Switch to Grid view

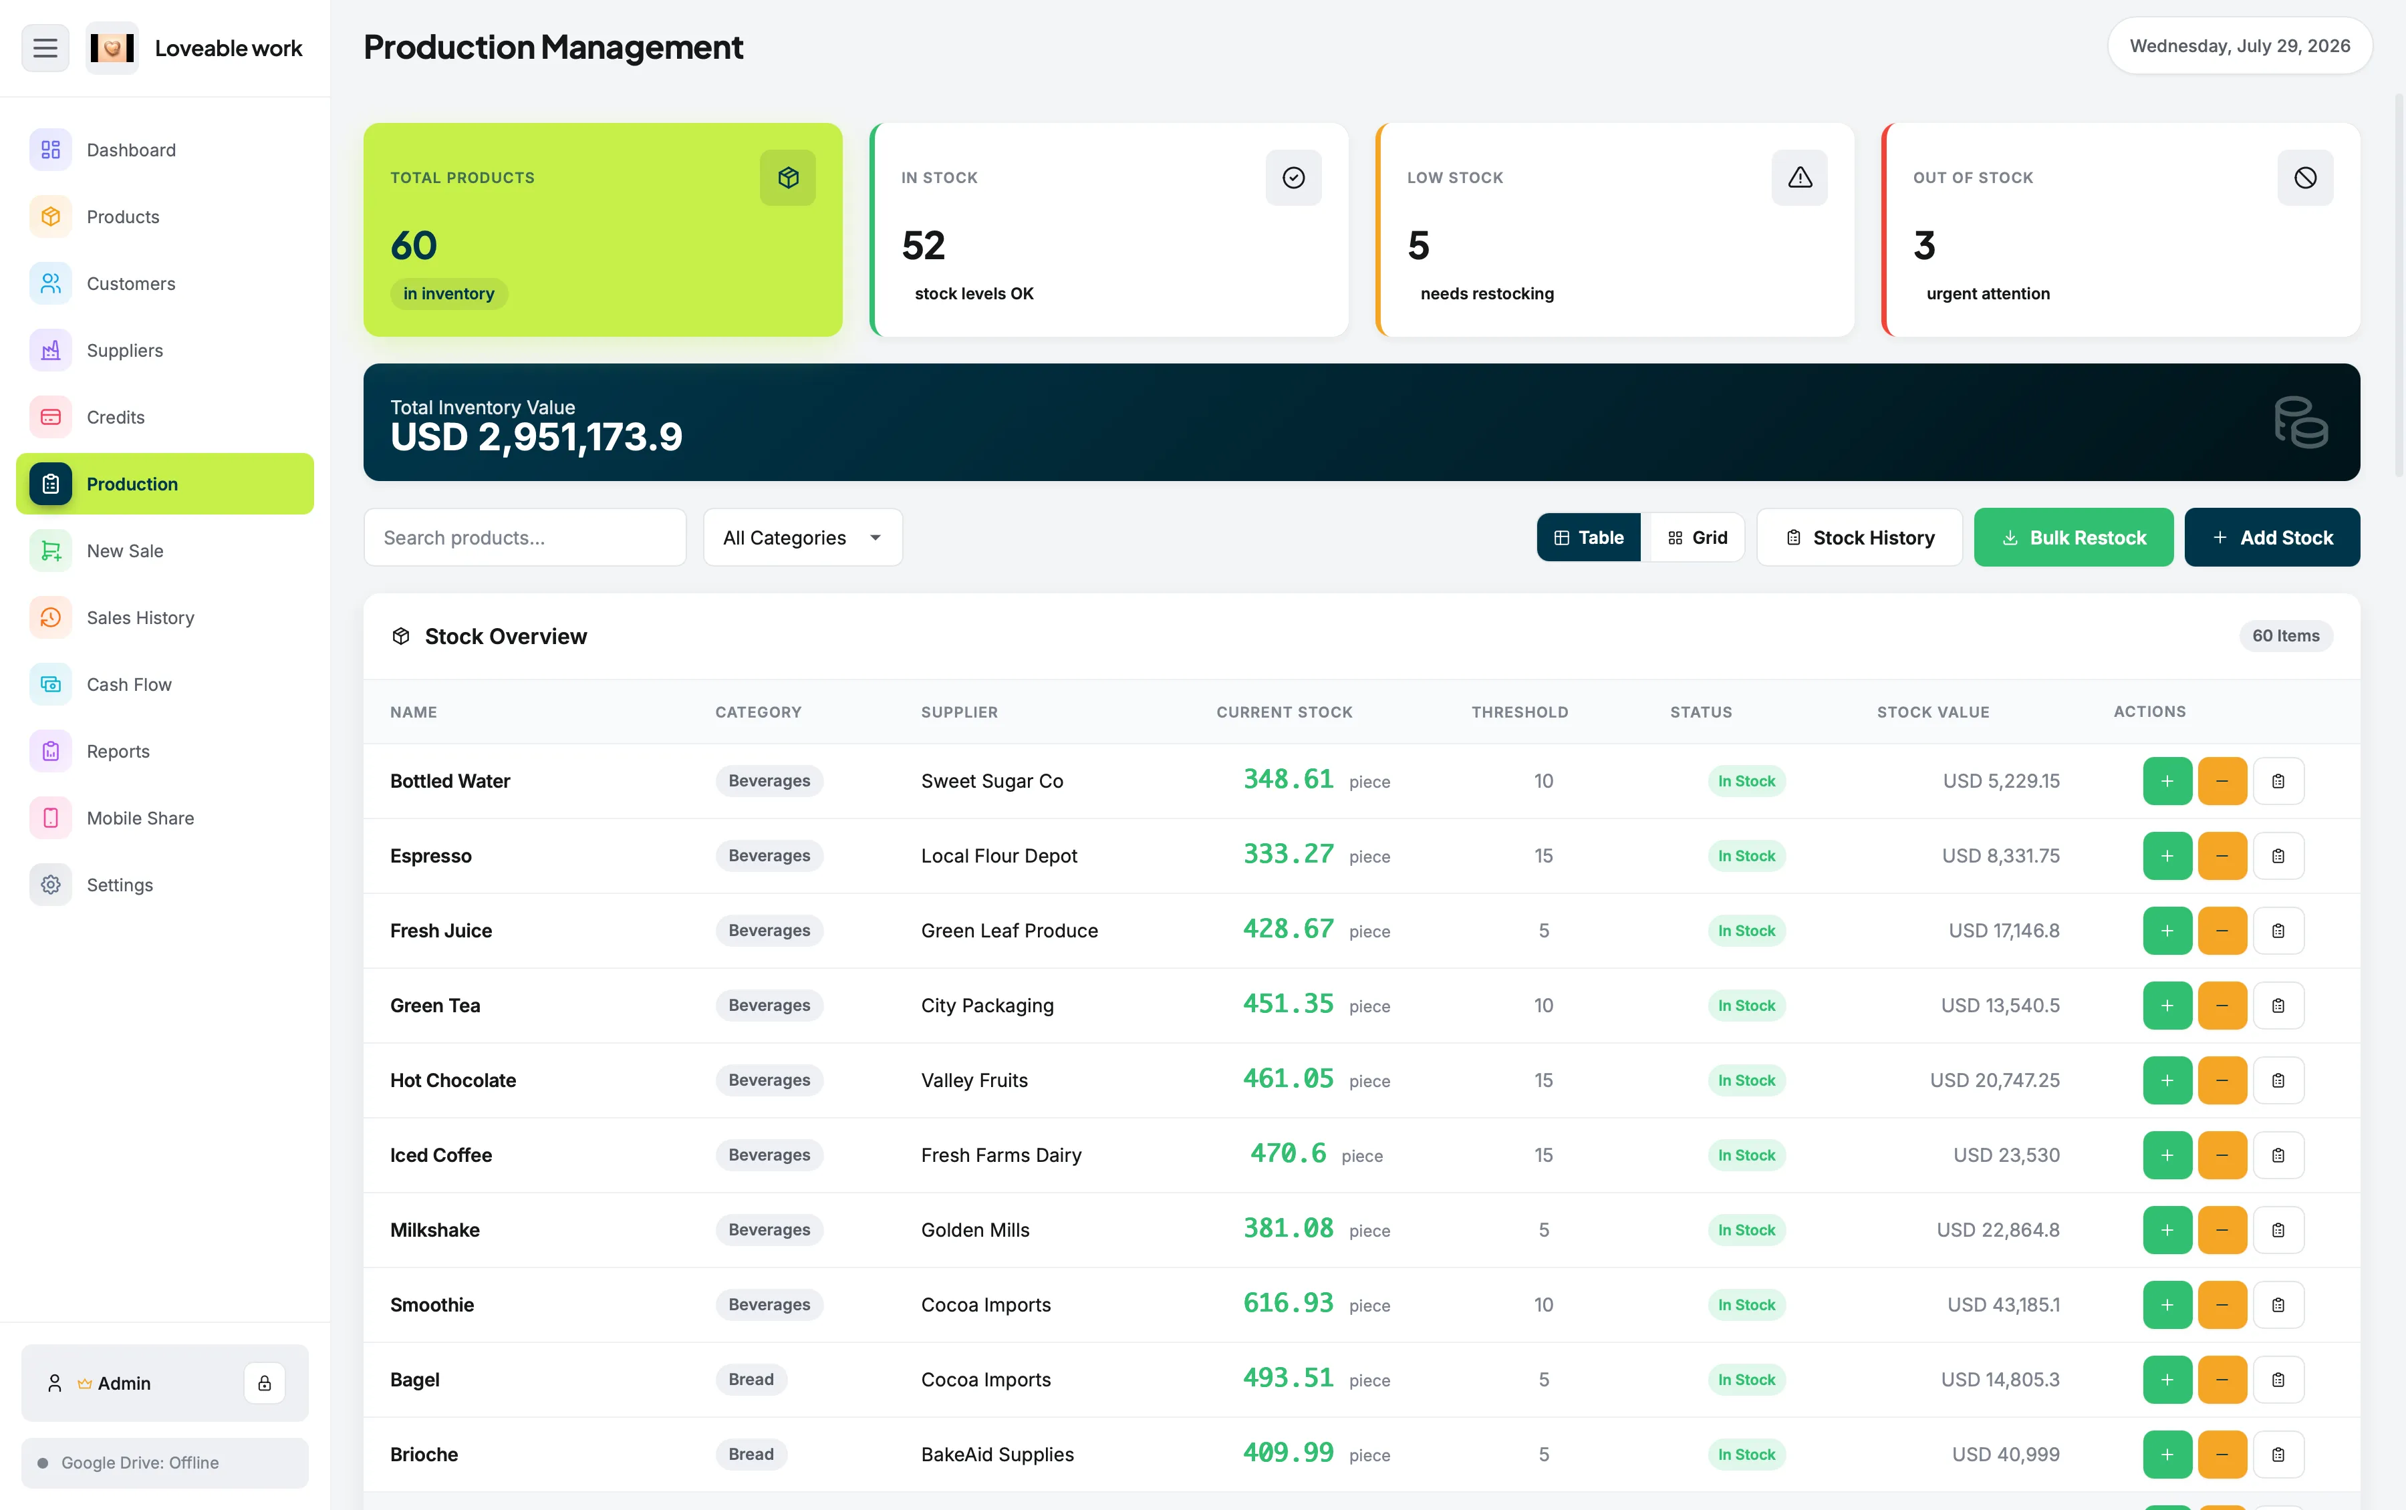click(1697, 537)
